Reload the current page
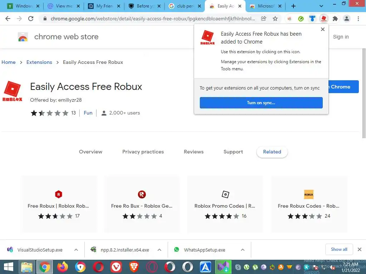This screenshot has height=274, width=366. tap(31, 19)
